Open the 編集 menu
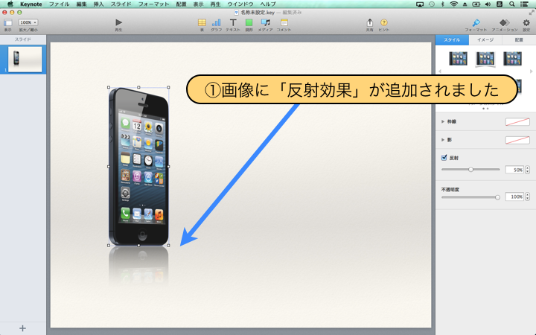This screenshot has width=536, height=335. coord(82,4)
